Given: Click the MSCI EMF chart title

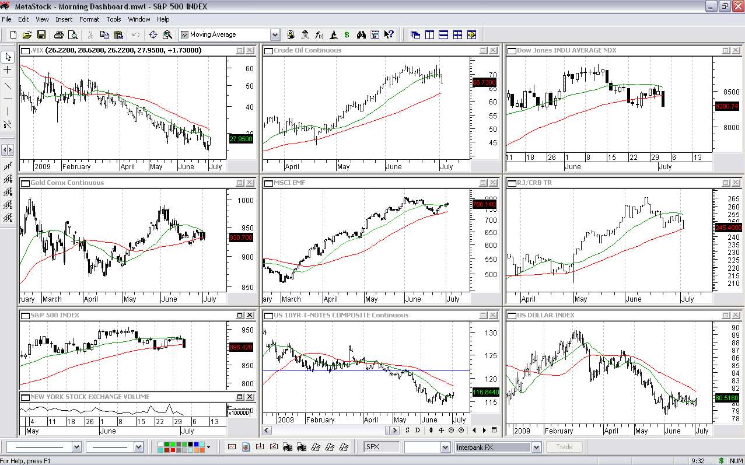Looking at the screenshot, I should click(289, 183).
